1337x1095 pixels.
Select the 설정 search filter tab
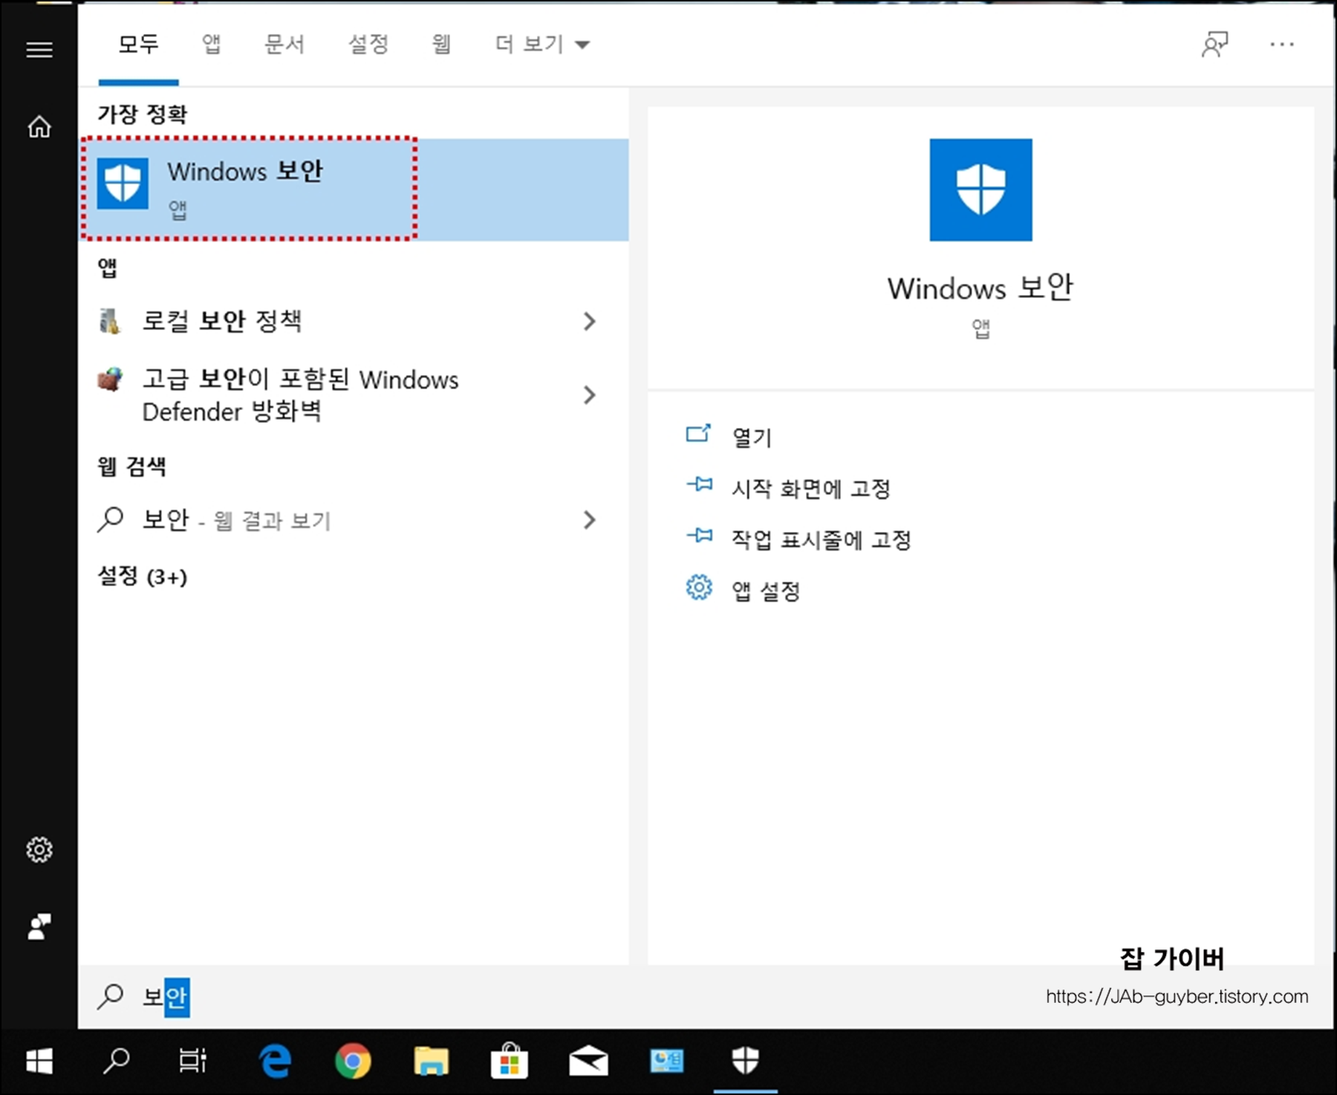[x=368, y=44]
